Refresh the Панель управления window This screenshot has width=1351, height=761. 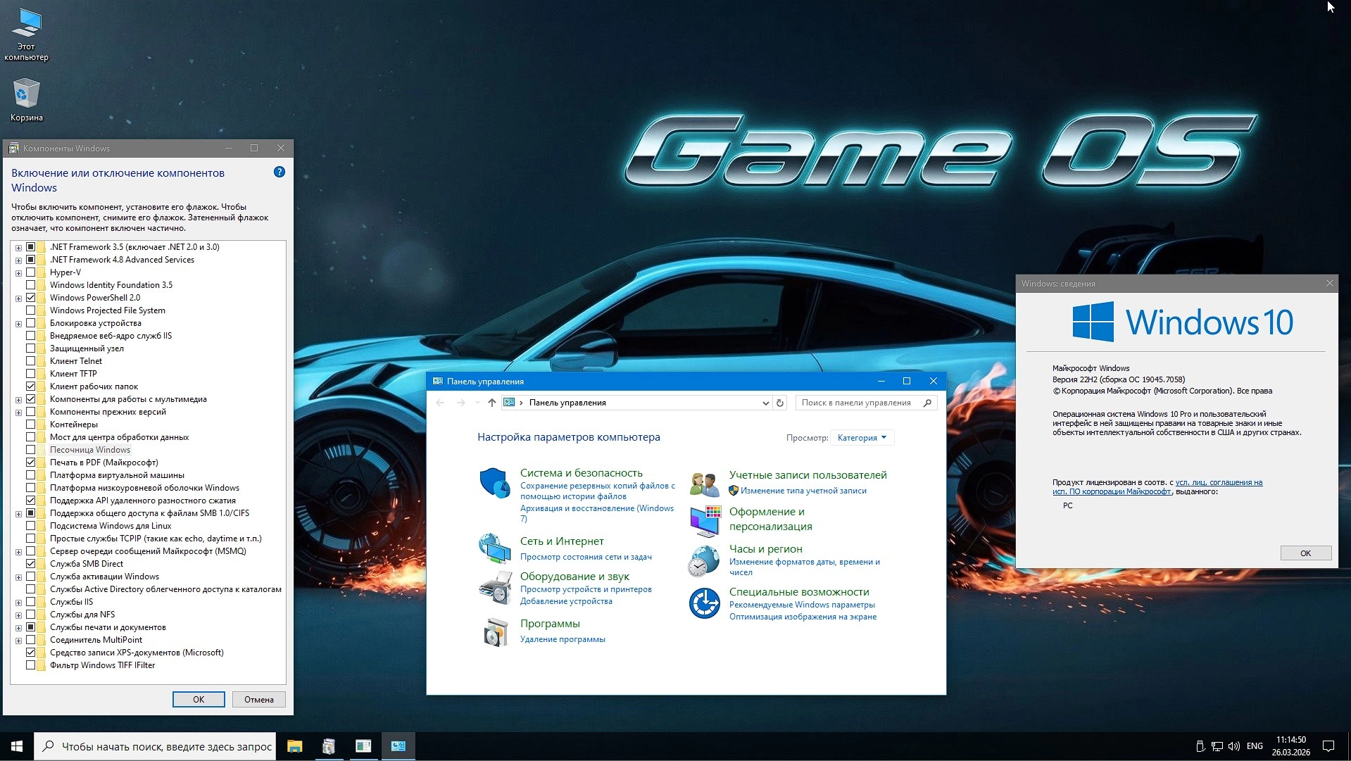pos(780,403)
